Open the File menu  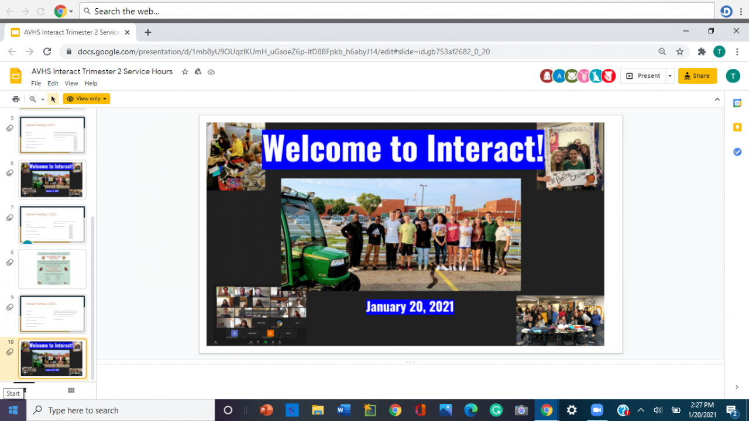click(36, 84)
